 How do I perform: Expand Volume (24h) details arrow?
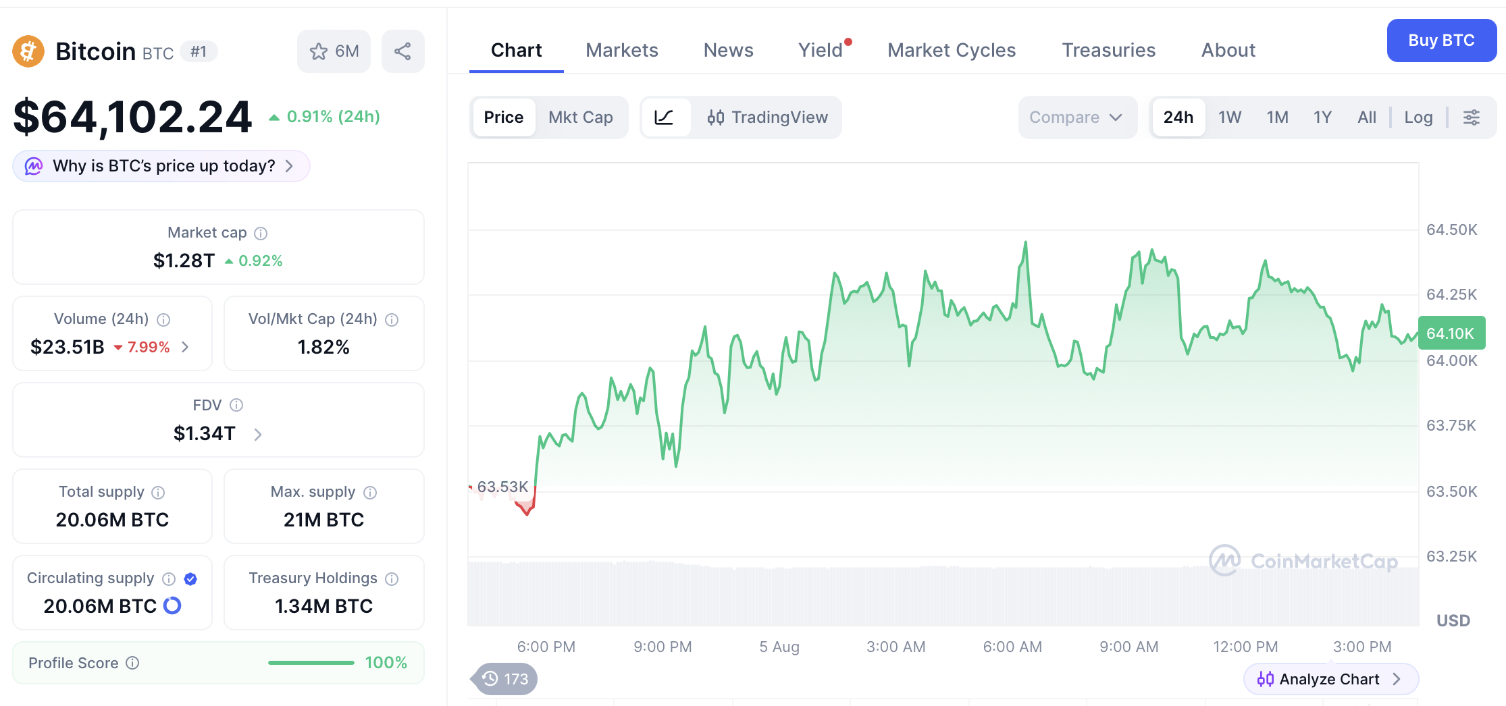click(x=185, y=347)
